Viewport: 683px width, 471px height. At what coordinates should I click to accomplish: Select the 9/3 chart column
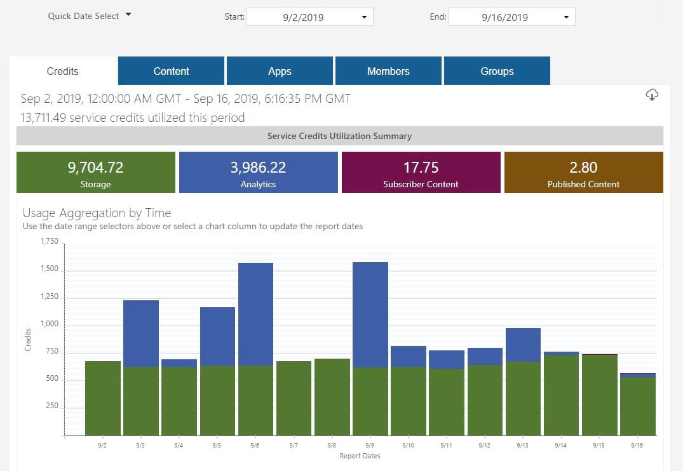tap(140, 368)
